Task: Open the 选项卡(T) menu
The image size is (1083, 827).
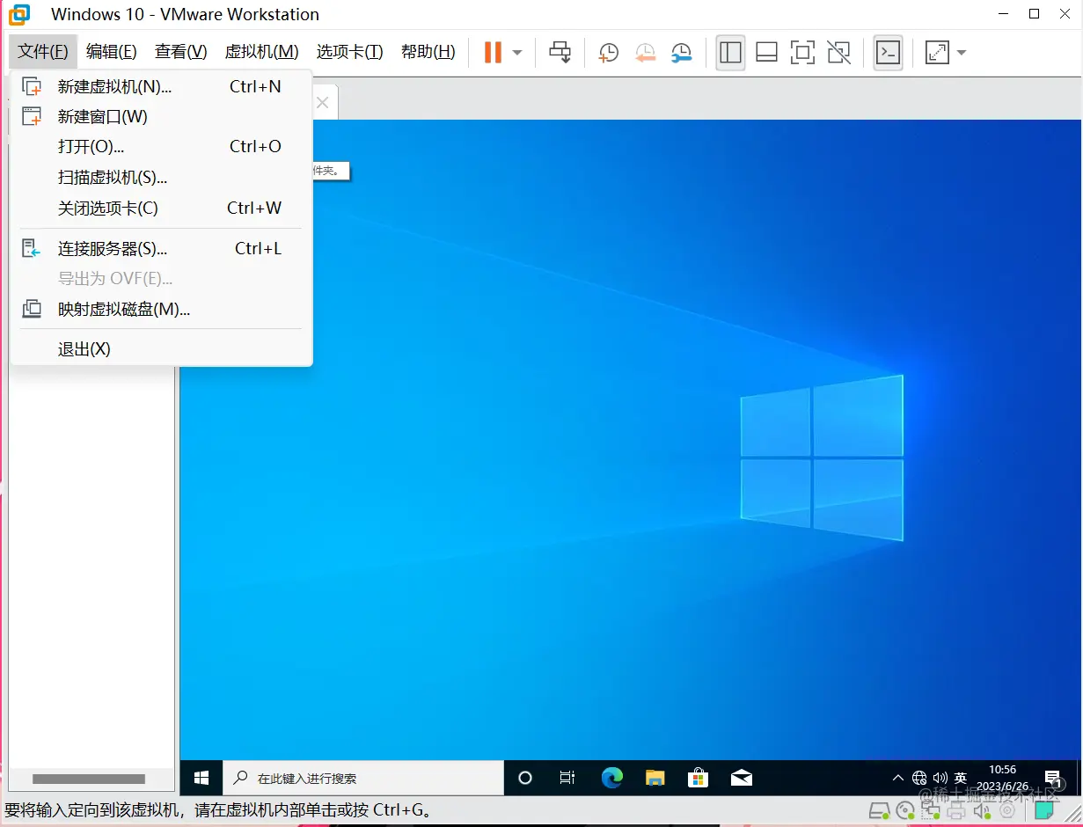Action: tap(350, 52)
